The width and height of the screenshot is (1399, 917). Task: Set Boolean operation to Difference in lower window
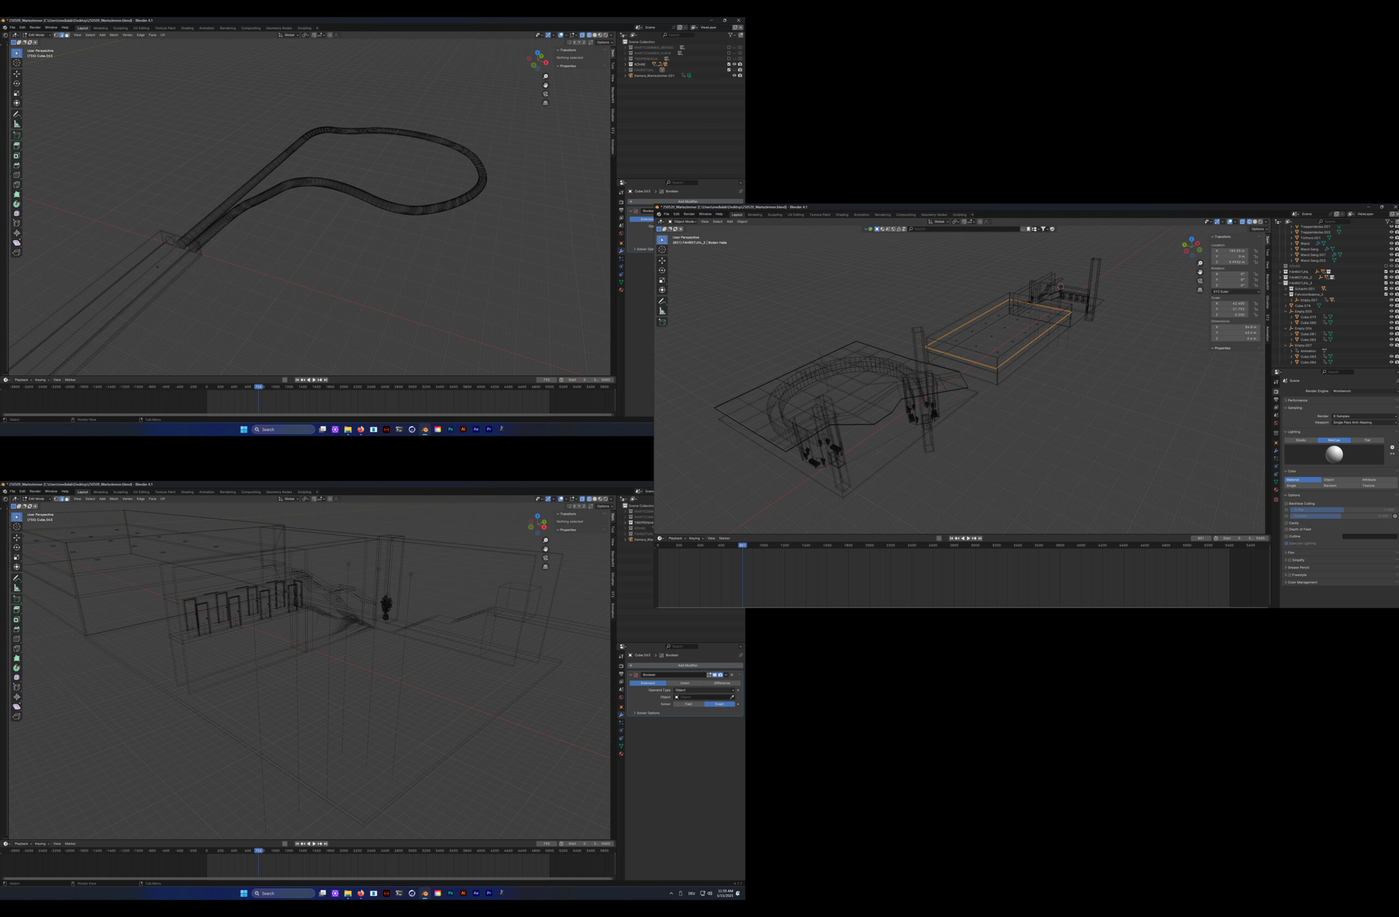[x=722, y=683]
